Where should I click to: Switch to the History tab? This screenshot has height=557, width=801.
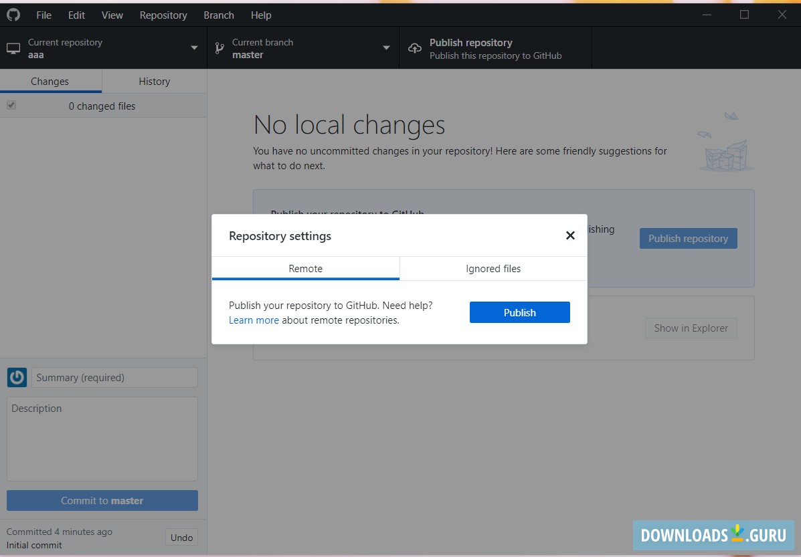click(x=155, y=81)
